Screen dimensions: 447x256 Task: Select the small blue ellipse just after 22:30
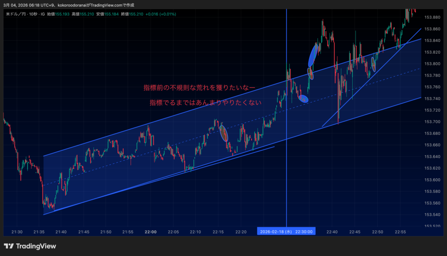(303, 99)
